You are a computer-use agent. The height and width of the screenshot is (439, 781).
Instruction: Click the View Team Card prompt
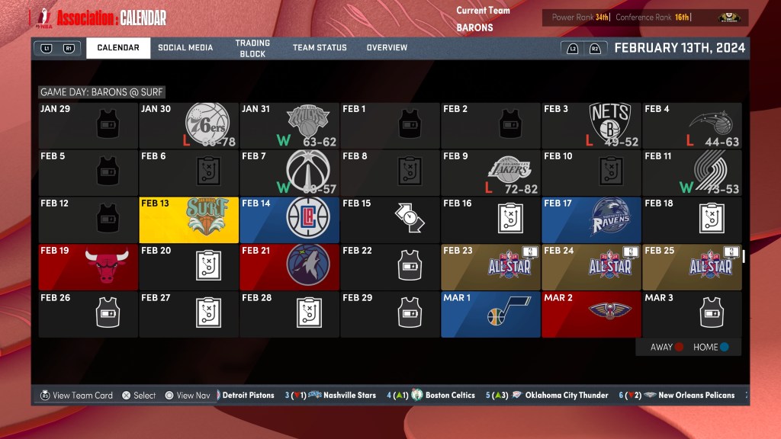pyautogui.click(x=76, y=396)
